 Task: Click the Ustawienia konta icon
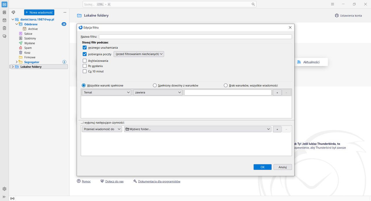(x=337, y=15)
